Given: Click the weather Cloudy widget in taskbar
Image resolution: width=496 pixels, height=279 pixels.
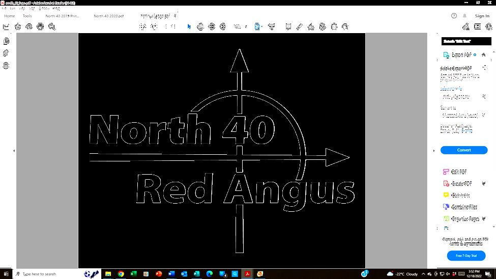Looking at the screenshot, I should tap(402, 274).
